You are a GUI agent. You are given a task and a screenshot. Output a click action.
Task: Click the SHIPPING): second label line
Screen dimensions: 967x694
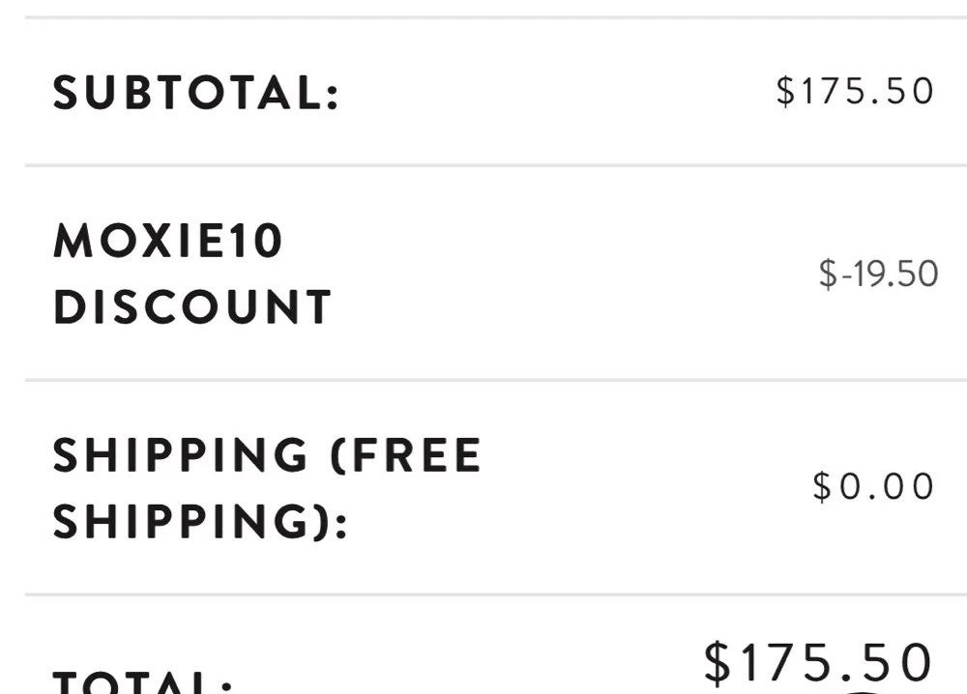point(200,521)
